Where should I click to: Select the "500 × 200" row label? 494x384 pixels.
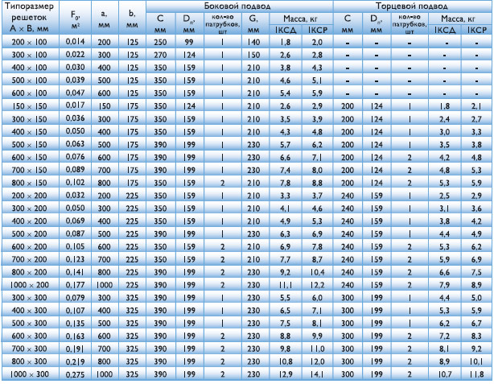(x=29, y=234)
